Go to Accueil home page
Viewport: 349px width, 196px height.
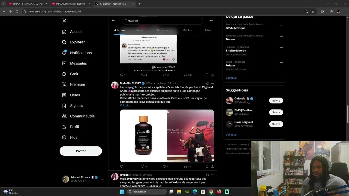[72, 32]
